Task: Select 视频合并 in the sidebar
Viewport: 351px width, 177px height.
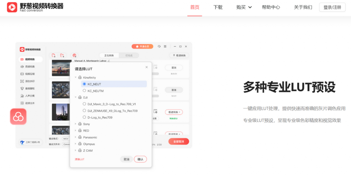Action: [x=28, y=103]
